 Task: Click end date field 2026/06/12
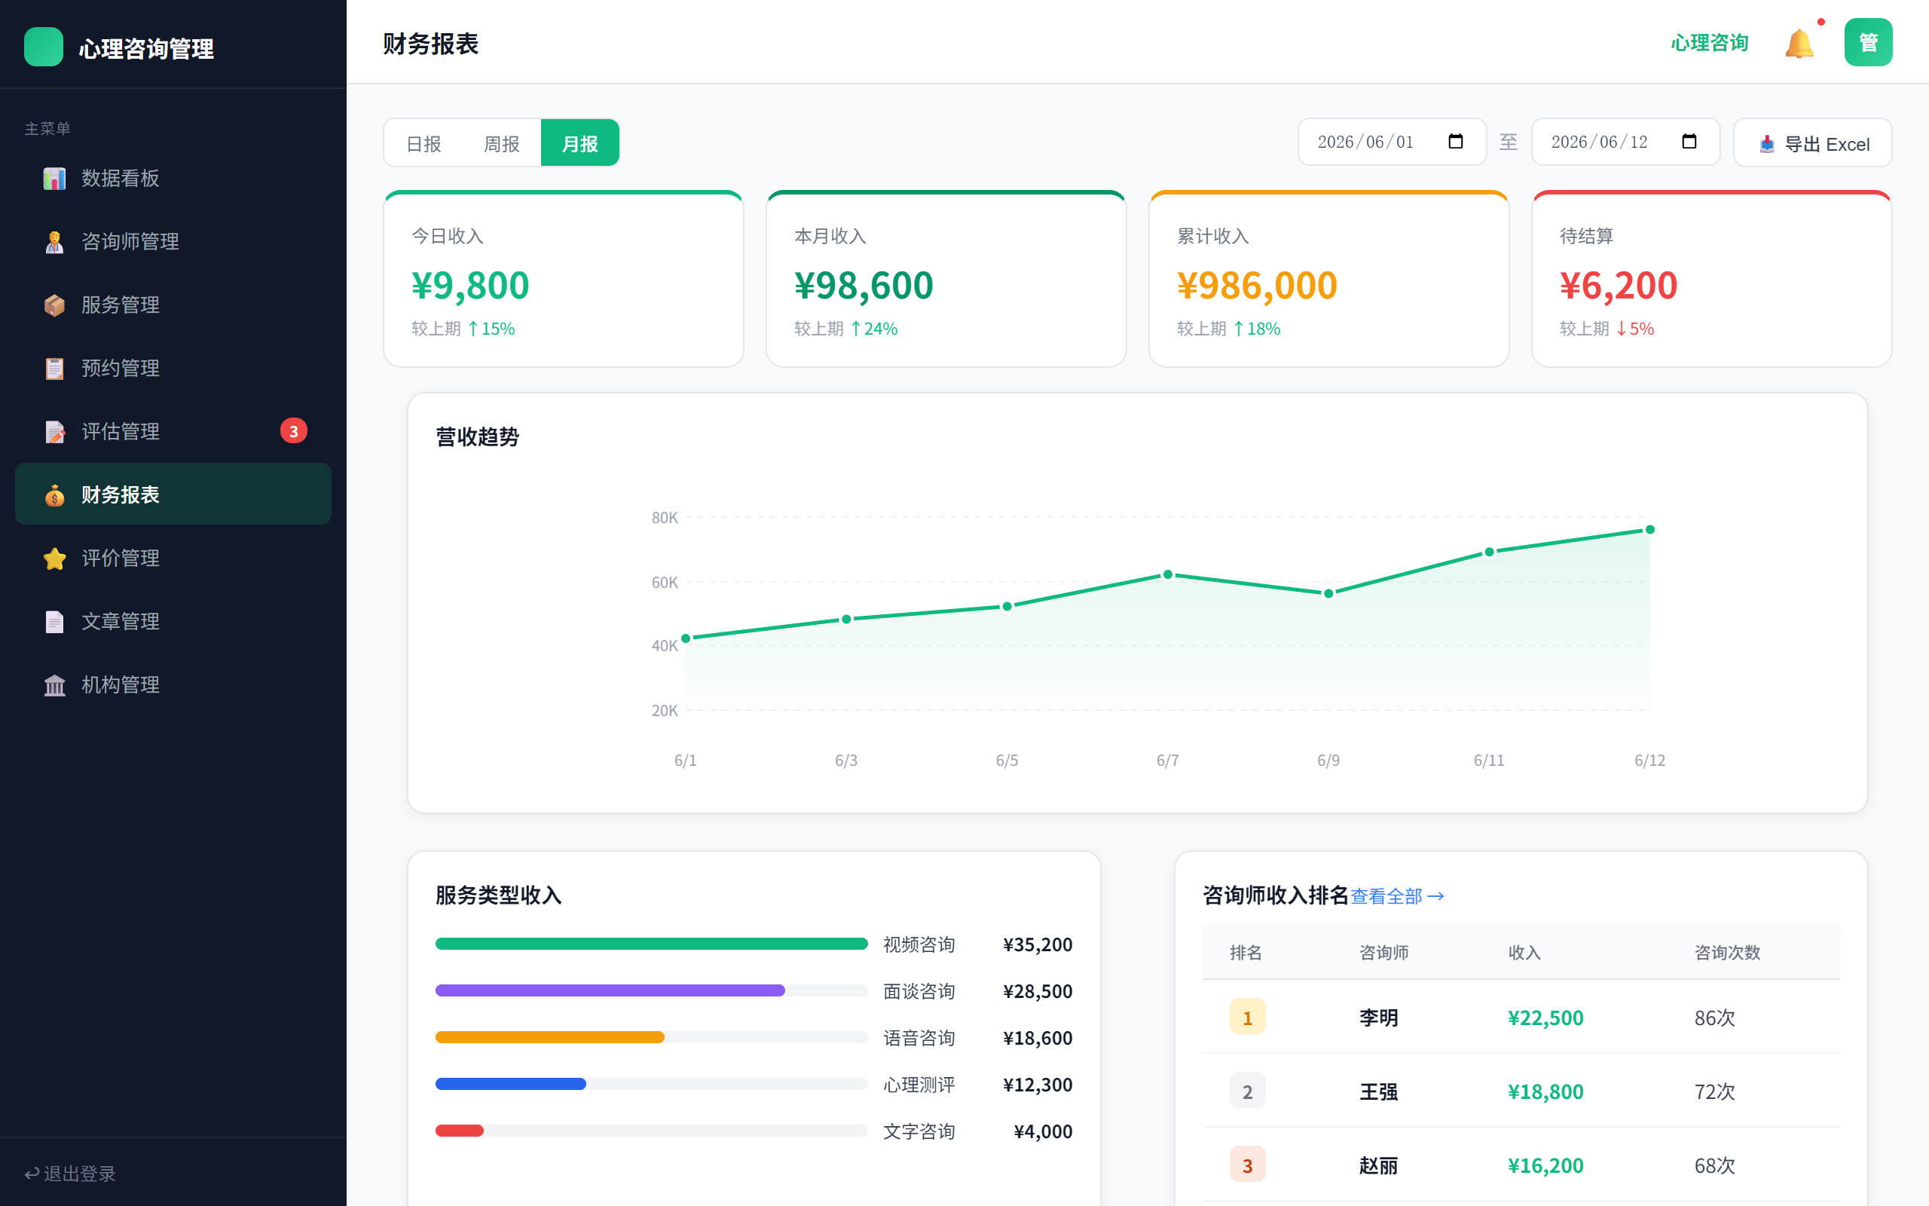click(x=1625, y=142)
